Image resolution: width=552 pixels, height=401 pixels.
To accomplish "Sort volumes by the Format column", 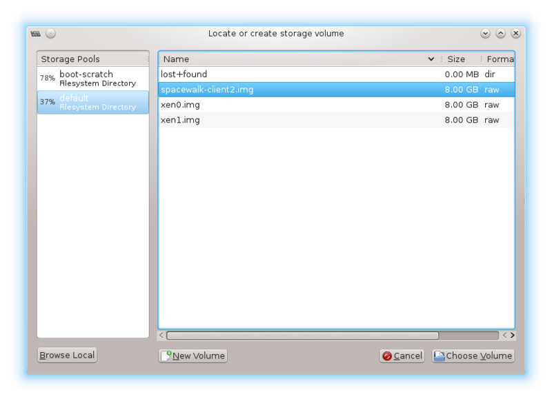I will 498,59.
